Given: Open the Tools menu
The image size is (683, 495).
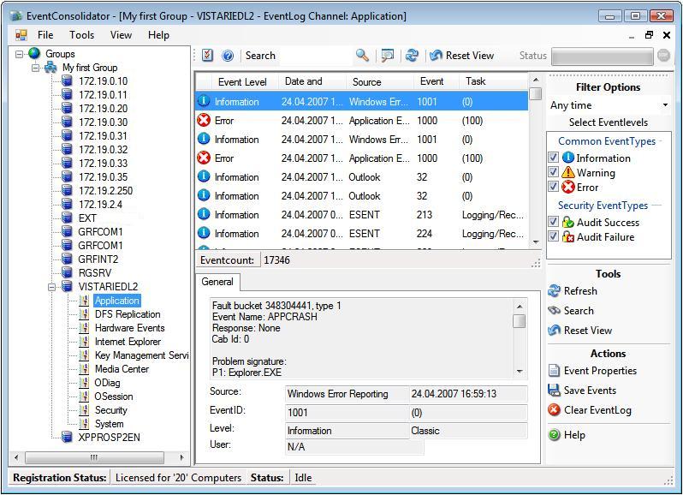Looking at the screenshot, I should point(82,35).
